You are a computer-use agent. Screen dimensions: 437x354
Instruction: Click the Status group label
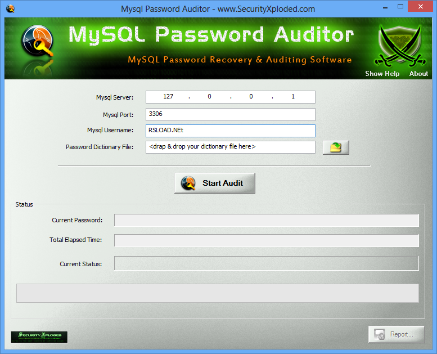click(x=24, y=204)
